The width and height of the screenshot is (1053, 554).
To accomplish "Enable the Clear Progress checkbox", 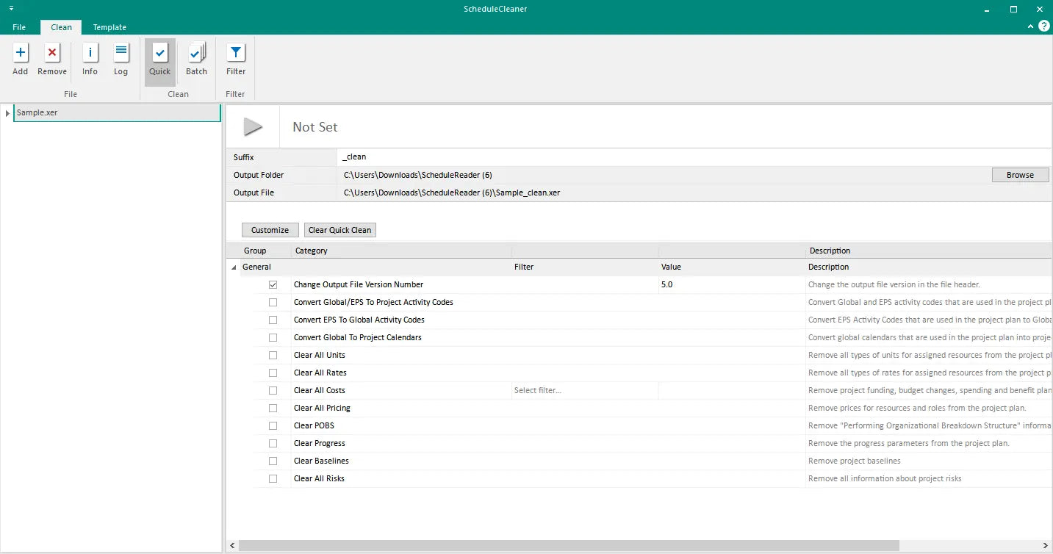I will 273,443.
